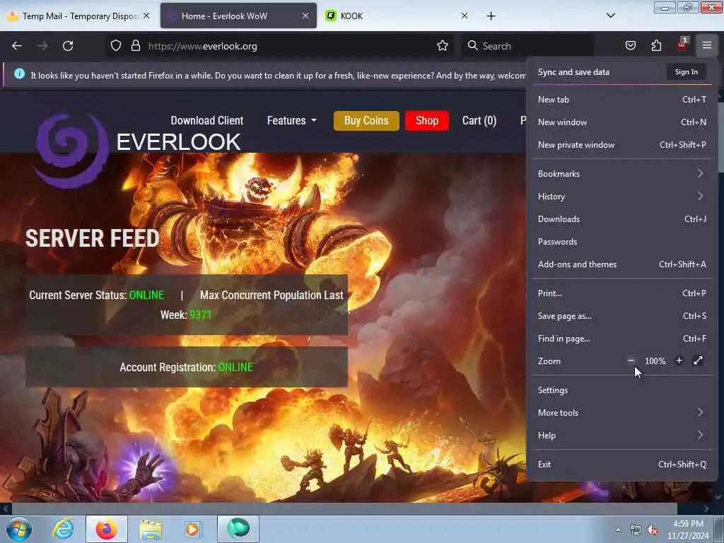Zoom out with the minus button
The height and width of the screenshot is (543, 724).
point(631,361)
